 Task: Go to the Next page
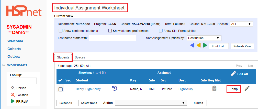(251, 66)
